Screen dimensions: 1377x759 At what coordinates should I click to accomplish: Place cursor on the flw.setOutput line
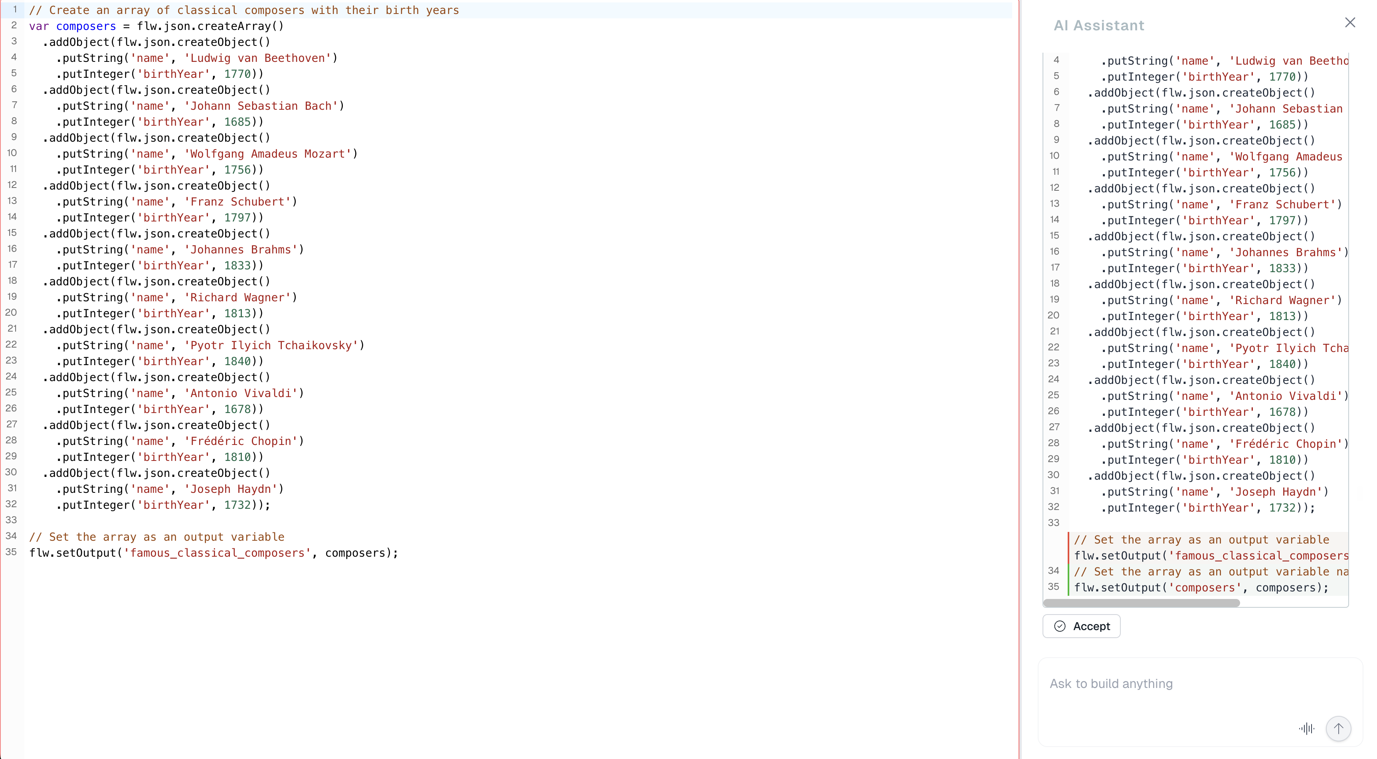click(x=214, y=553)
